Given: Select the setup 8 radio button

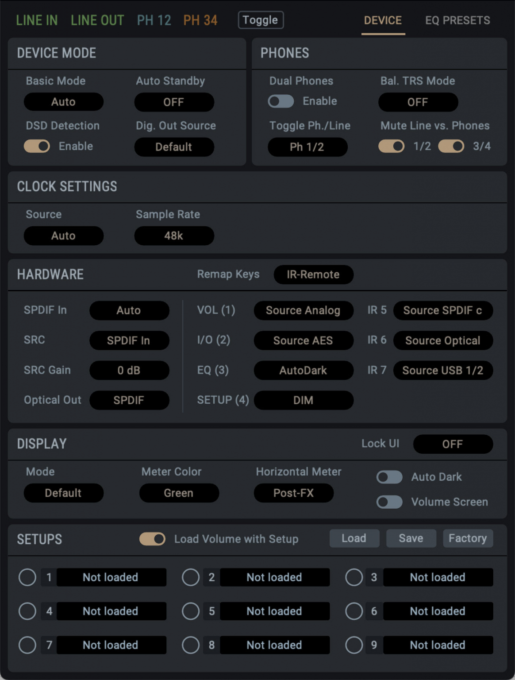Looking at the screenshot, I should coord(191,645).
